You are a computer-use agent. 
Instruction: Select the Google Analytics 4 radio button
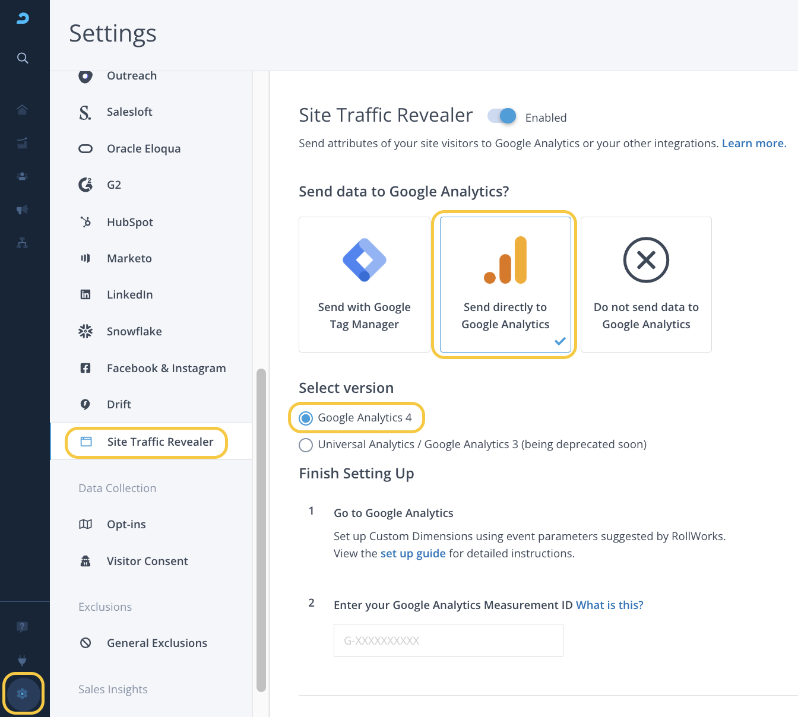[306, 418]
